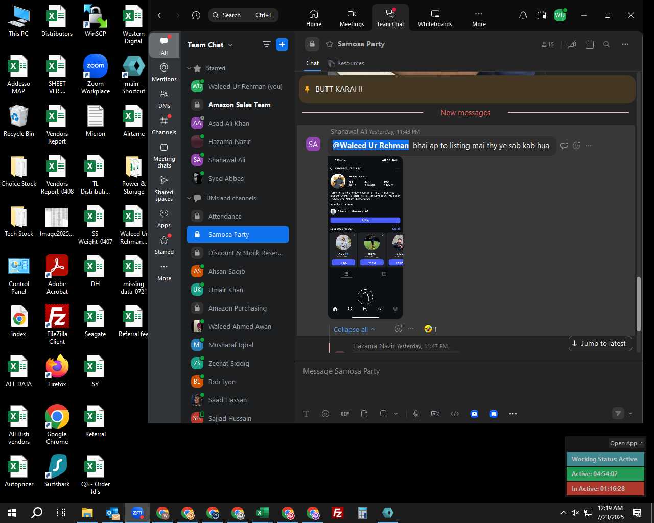Viewport: 654px width, 523px height.
Task: Start video meeting from channel header
Action: [x=572, y=44]
